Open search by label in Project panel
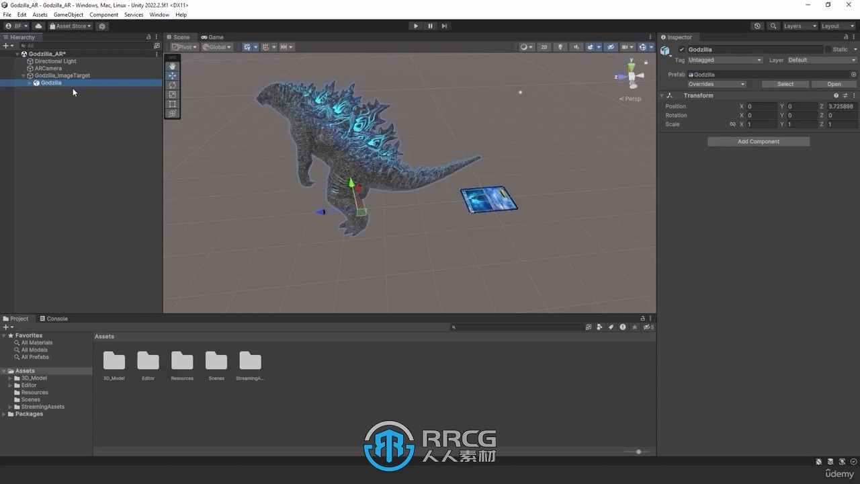Screen dimensions: 860x484 (x=611, y=327)
